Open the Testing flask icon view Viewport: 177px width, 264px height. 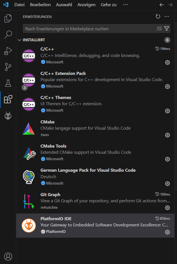[x=8, y=83]
